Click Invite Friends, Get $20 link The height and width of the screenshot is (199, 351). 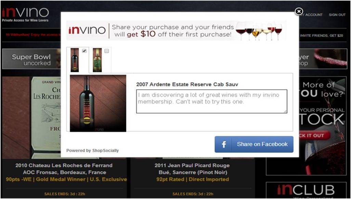322,35
